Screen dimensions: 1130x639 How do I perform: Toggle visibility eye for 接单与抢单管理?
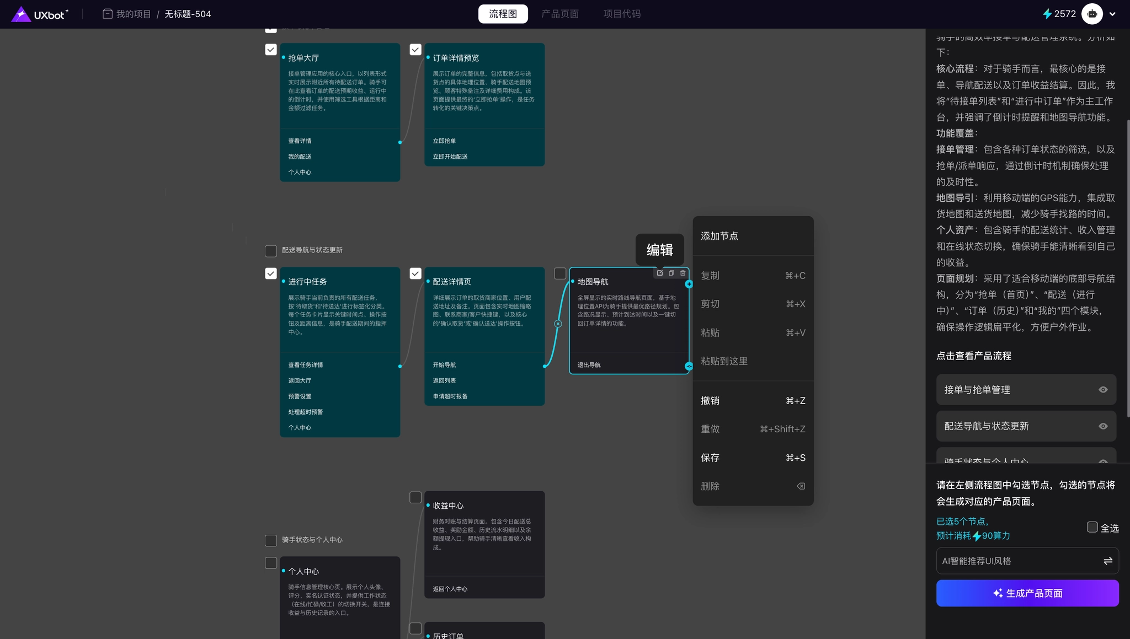pos(1103,390)
